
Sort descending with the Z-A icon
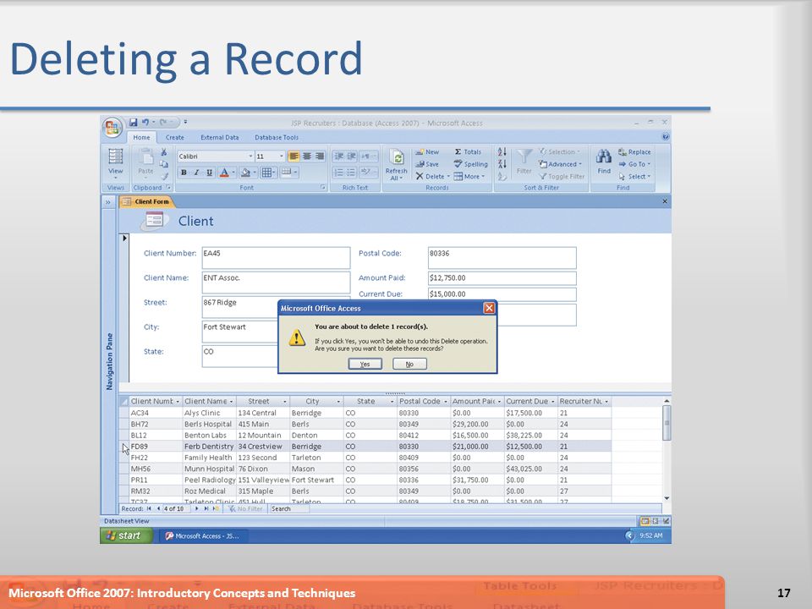502,164
